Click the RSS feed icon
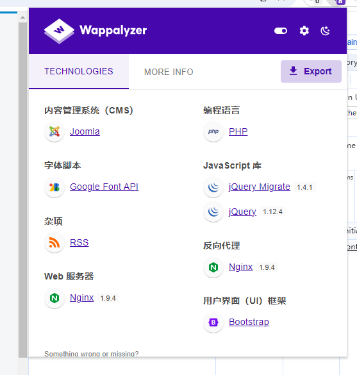The image size is (357, 375). pos(54,242)
